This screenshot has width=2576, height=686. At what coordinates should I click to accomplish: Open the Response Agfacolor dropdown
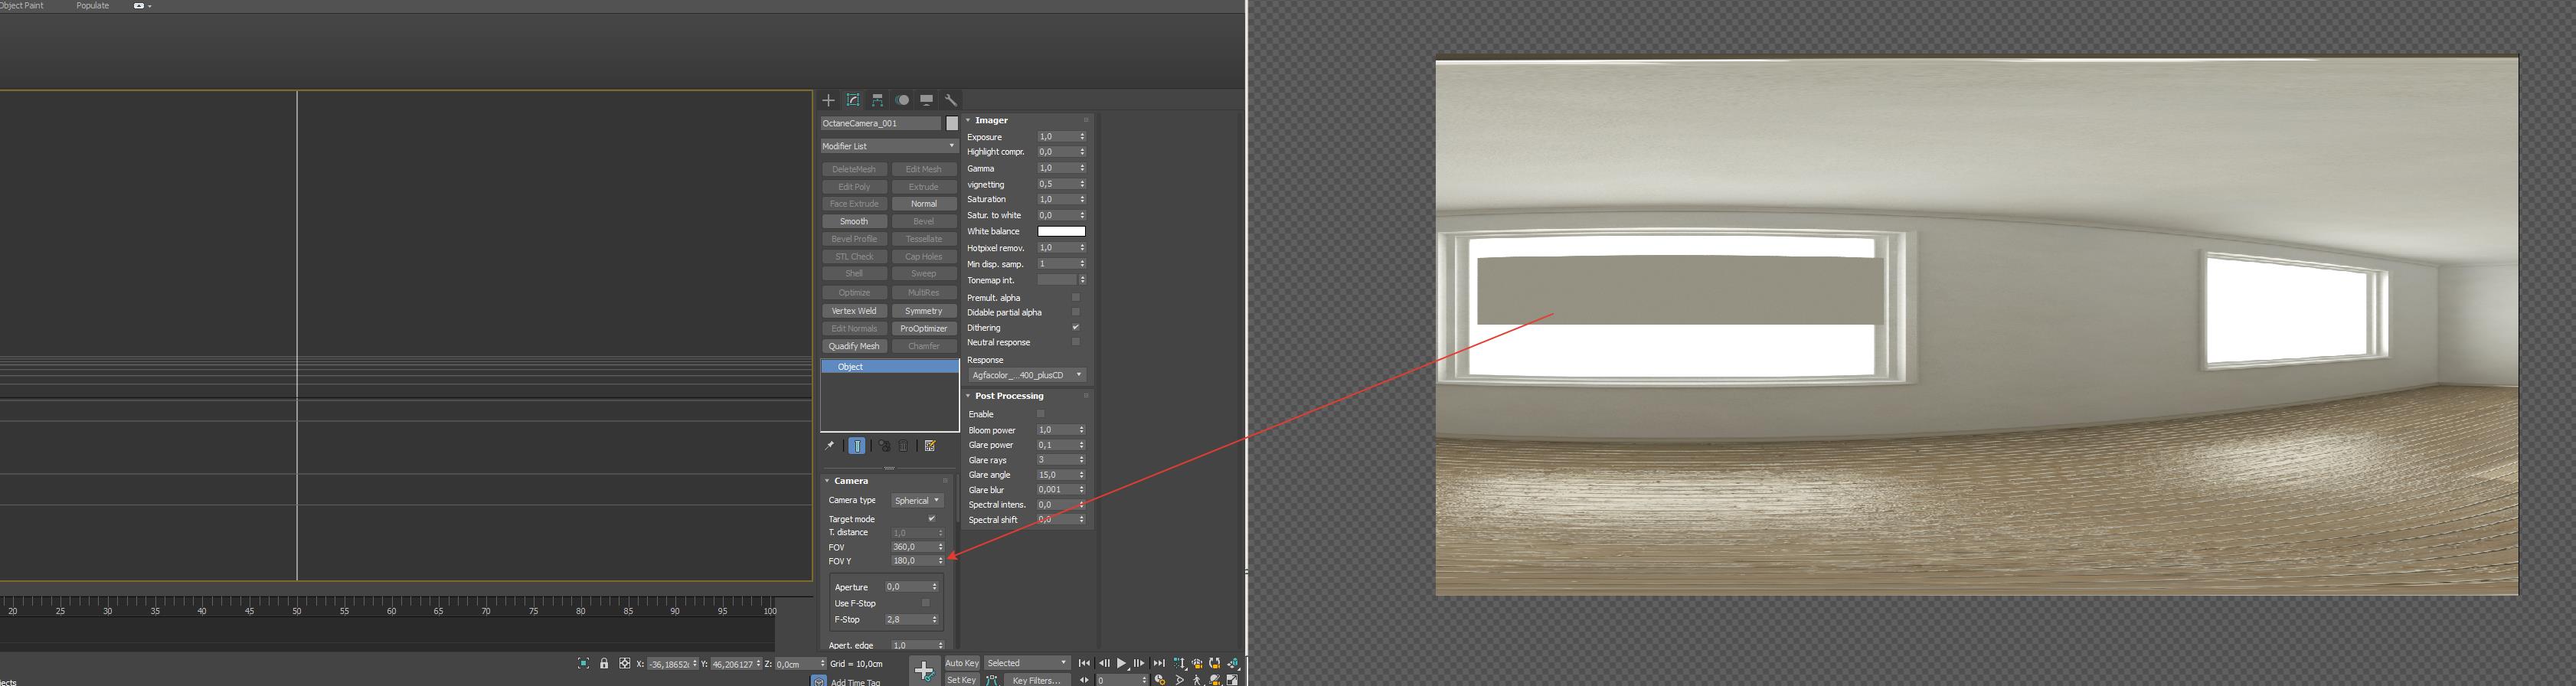(1027, 375)
